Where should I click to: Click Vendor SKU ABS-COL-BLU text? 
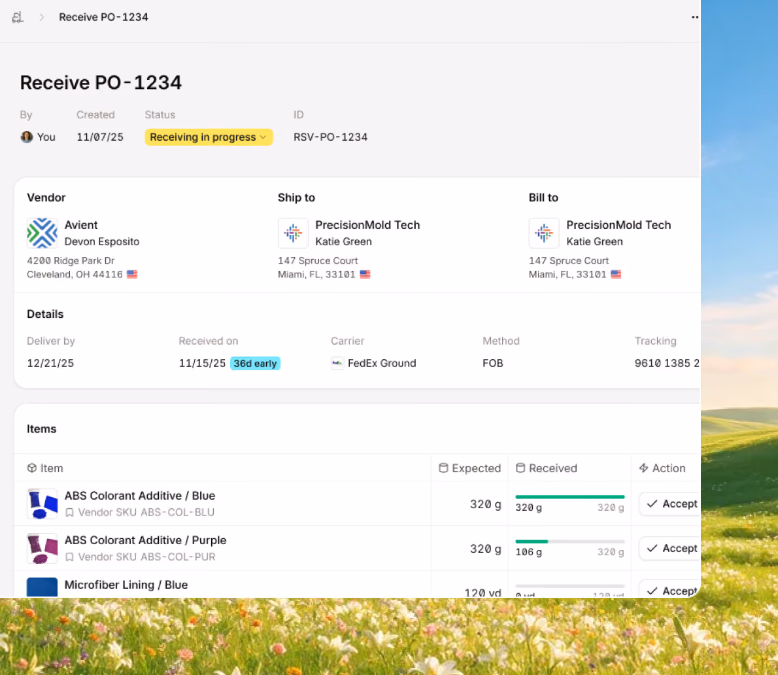point(146,512)
